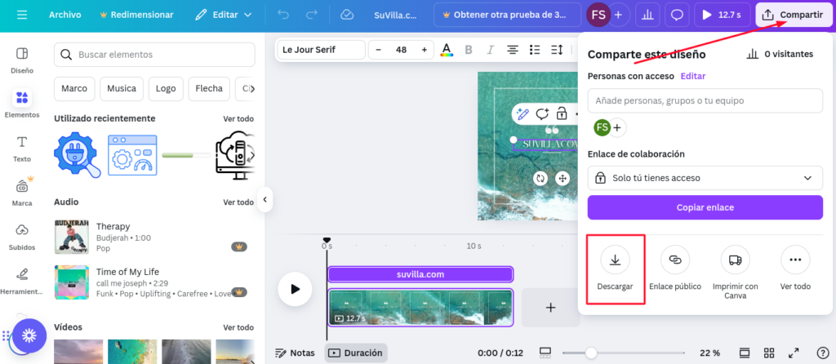This screenshot has width=836, height=364.
Task: Click the Descargar download icon
Action: 615,260
